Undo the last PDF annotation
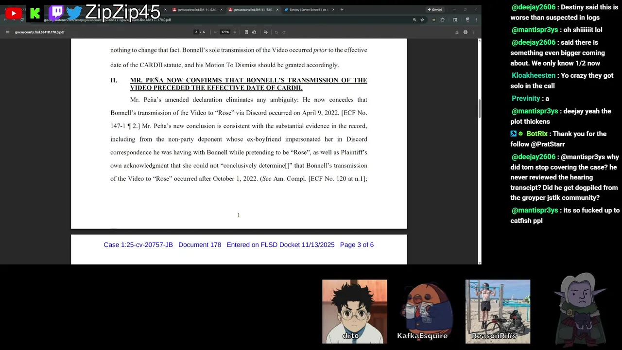622x350 pixels. click(x=276, y=32)
